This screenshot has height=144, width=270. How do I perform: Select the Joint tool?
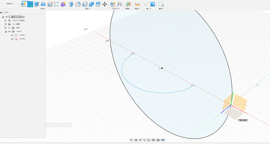tap(119, 4)
